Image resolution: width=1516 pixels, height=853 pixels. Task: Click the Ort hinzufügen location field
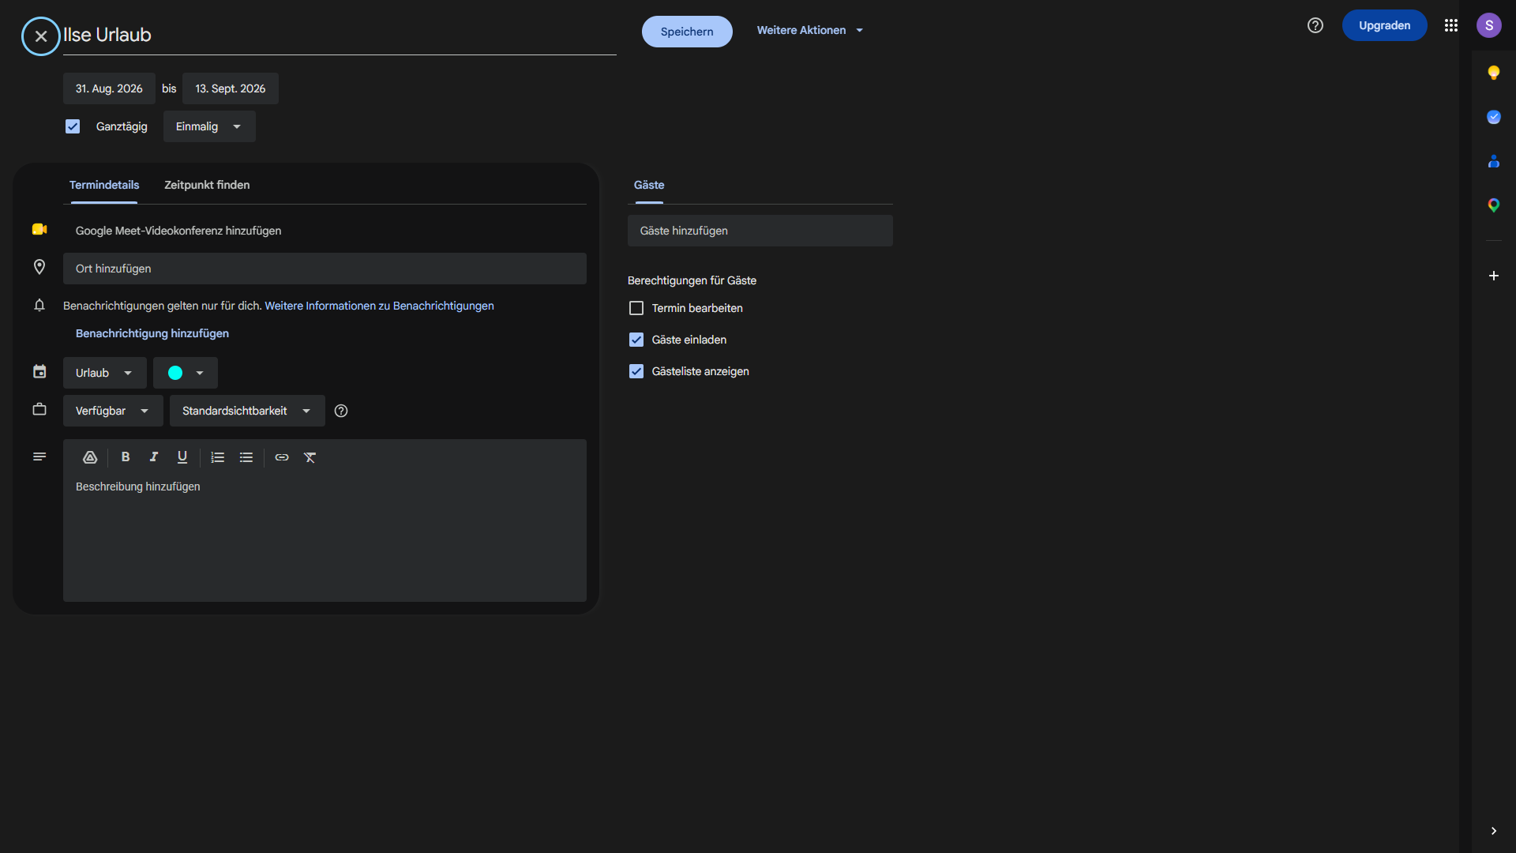tap(325, 269)
